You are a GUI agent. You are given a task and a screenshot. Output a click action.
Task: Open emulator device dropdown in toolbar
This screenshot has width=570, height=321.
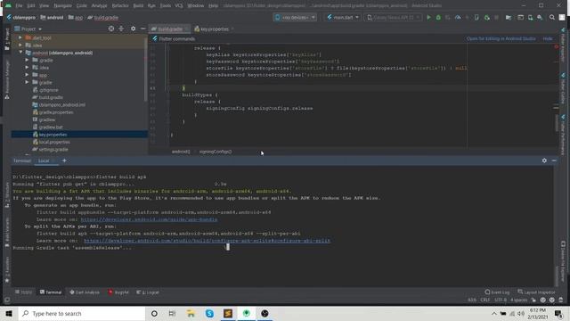[393, 18]
